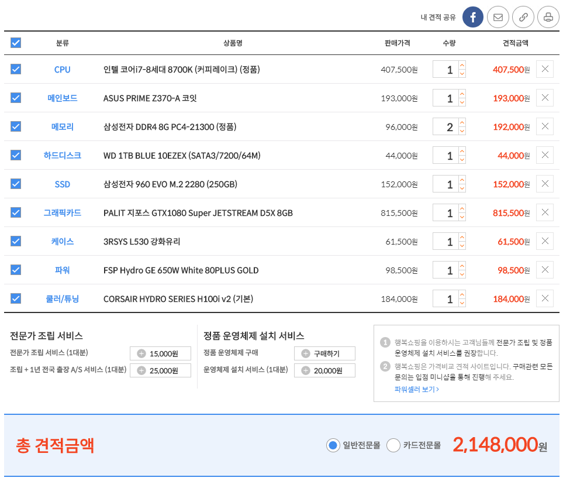This screenshot has width=563, height=481.
Task: Uncheck the 메모리 row checkbox
Action: (x=16, y=126)
